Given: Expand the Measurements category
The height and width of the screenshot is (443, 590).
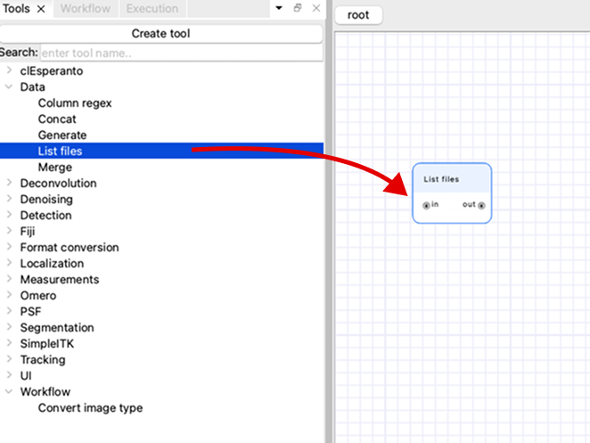Looking at the screenshot, I should (9, 278).
